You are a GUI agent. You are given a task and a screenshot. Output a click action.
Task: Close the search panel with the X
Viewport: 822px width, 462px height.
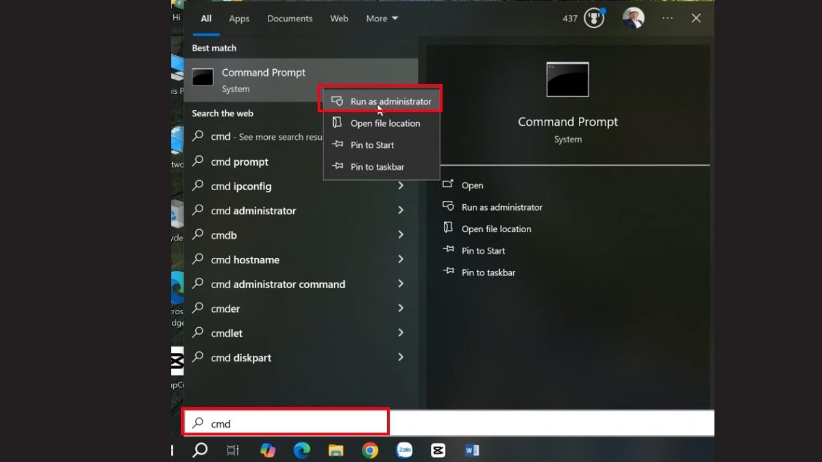tap(696, 18)
